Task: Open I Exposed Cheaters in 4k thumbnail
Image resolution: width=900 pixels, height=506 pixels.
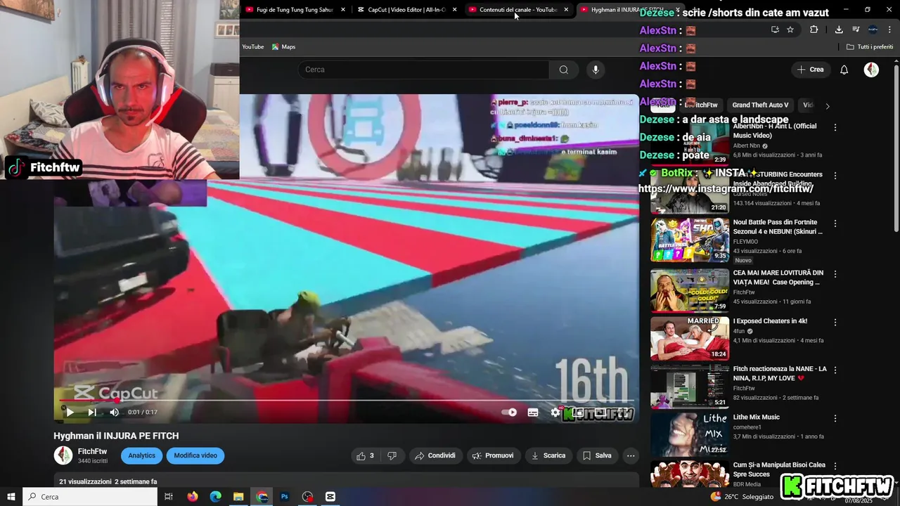Action: point(690,338)
